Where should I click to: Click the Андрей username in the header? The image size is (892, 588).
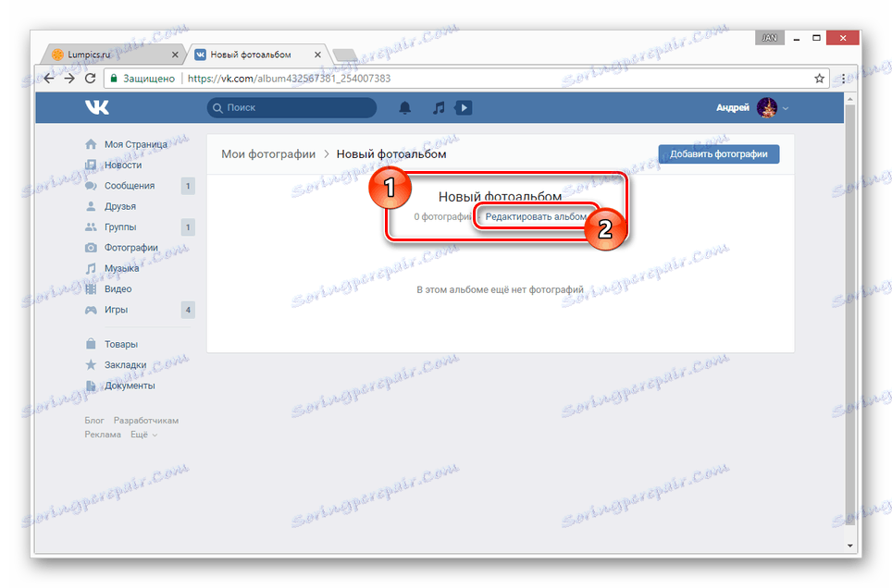733,107
